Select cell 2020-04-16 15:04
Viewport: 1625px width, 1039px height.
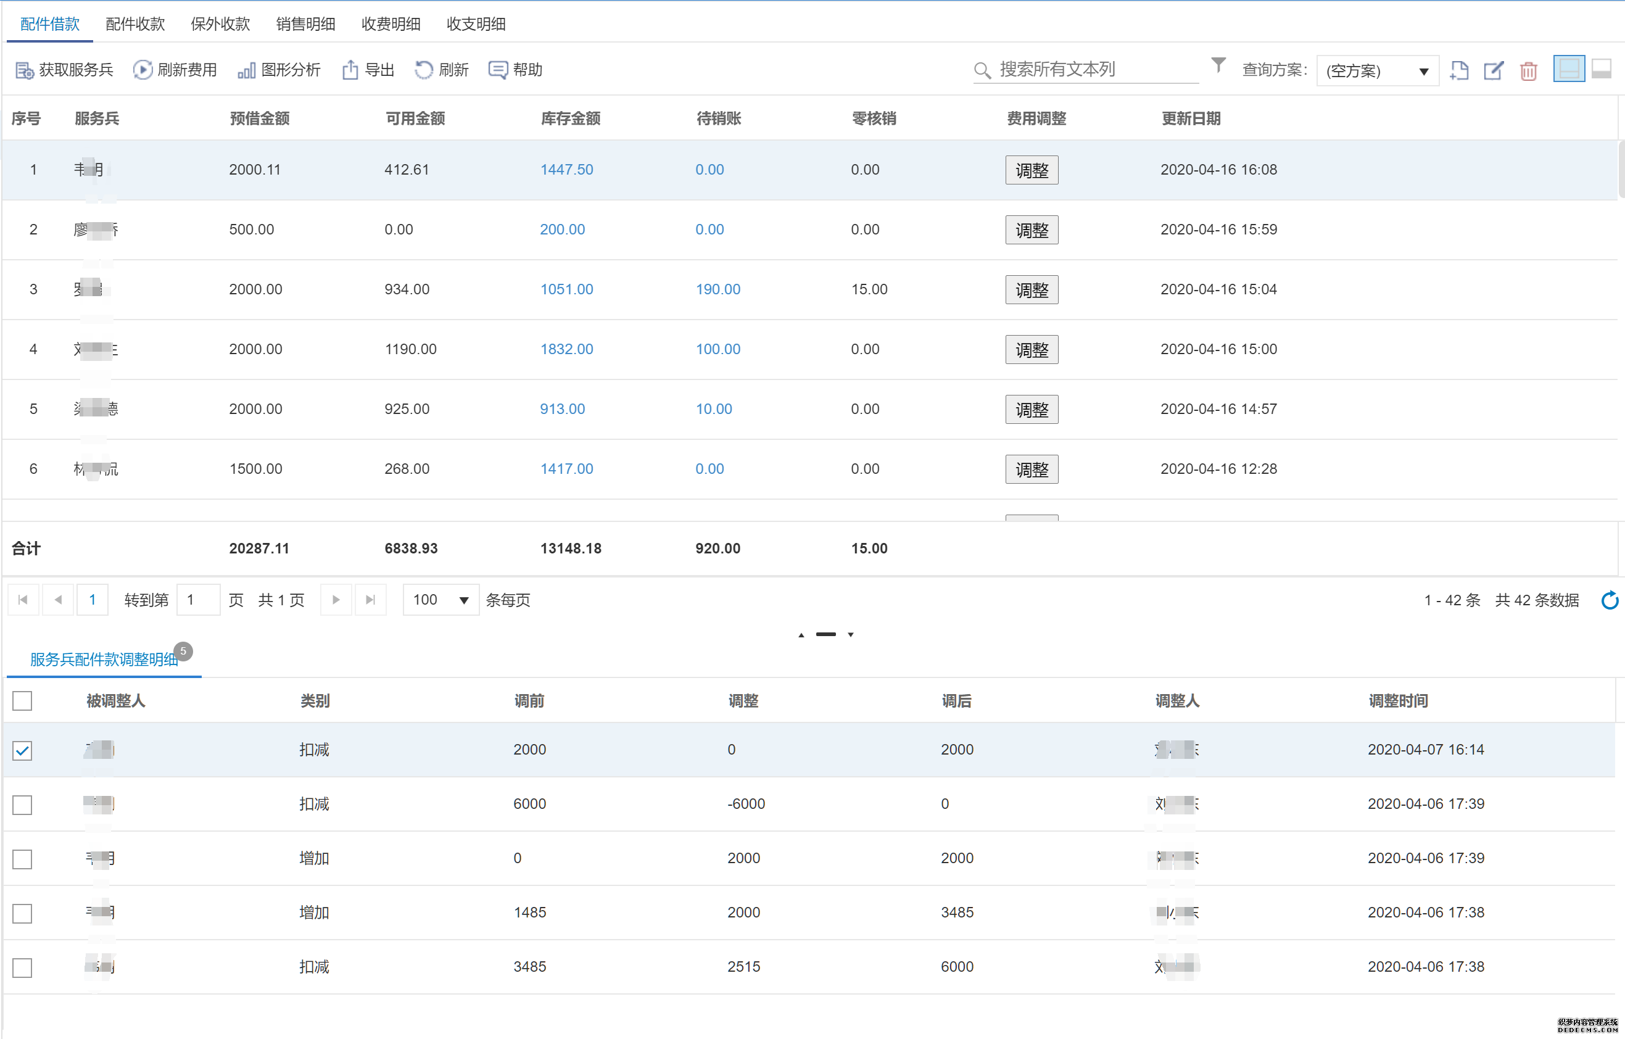pos(1219,289)
